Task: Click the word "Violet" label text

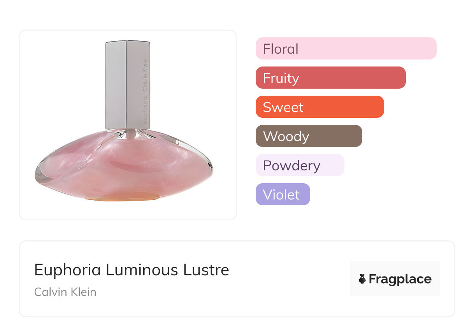Action: tap(281, 195)
